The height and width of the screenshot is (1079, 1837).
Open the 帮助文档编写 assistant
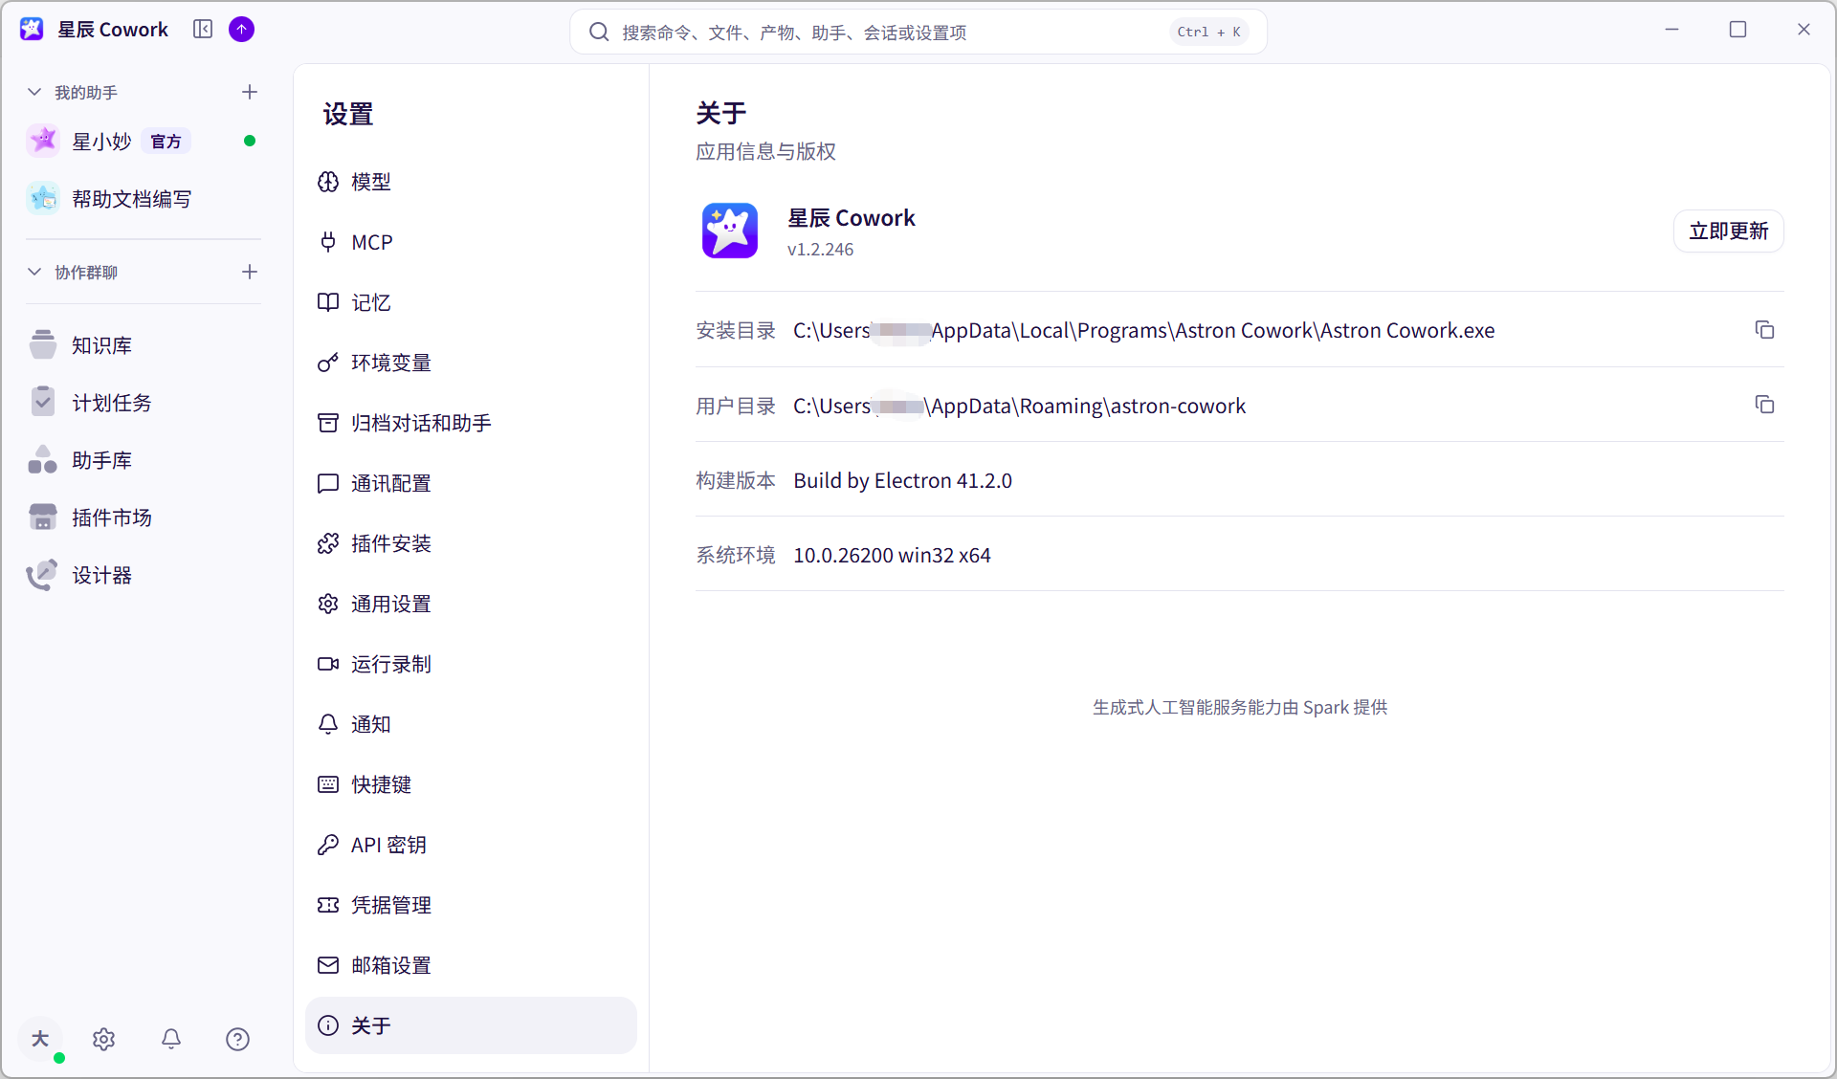point(144,198)
